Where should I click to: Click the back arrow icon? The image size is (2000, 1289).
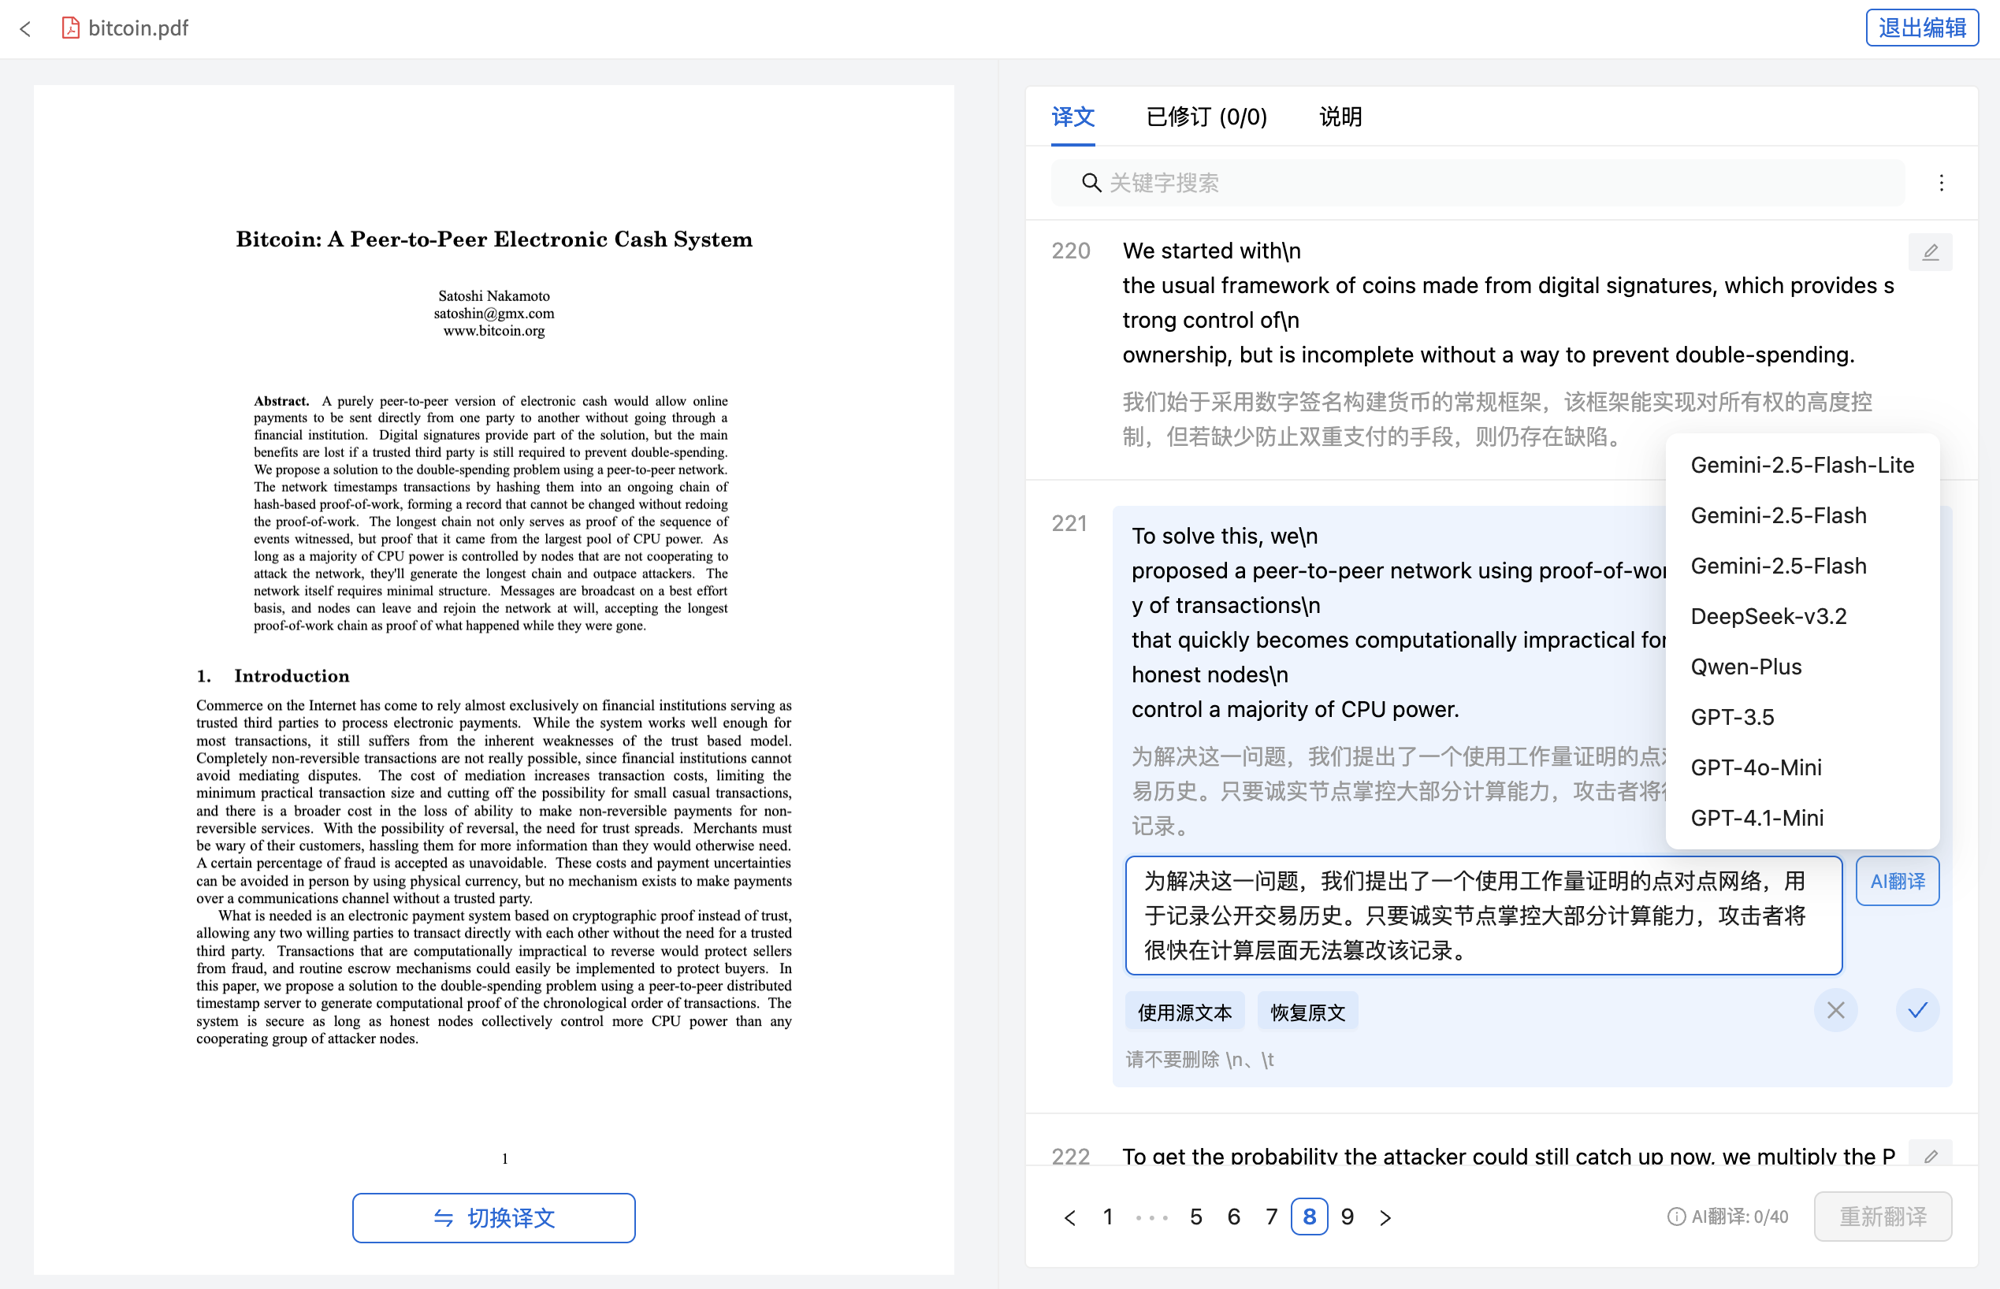point(26,28)
